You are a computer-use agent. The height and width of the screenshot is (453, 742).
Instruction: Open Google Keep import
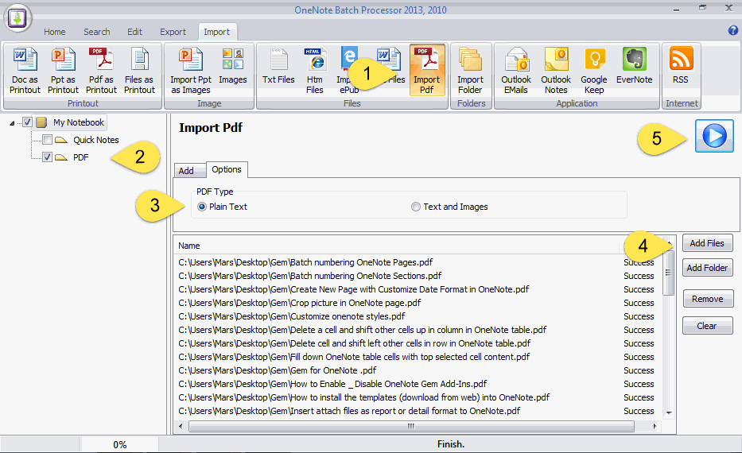(x=594, y=71)
